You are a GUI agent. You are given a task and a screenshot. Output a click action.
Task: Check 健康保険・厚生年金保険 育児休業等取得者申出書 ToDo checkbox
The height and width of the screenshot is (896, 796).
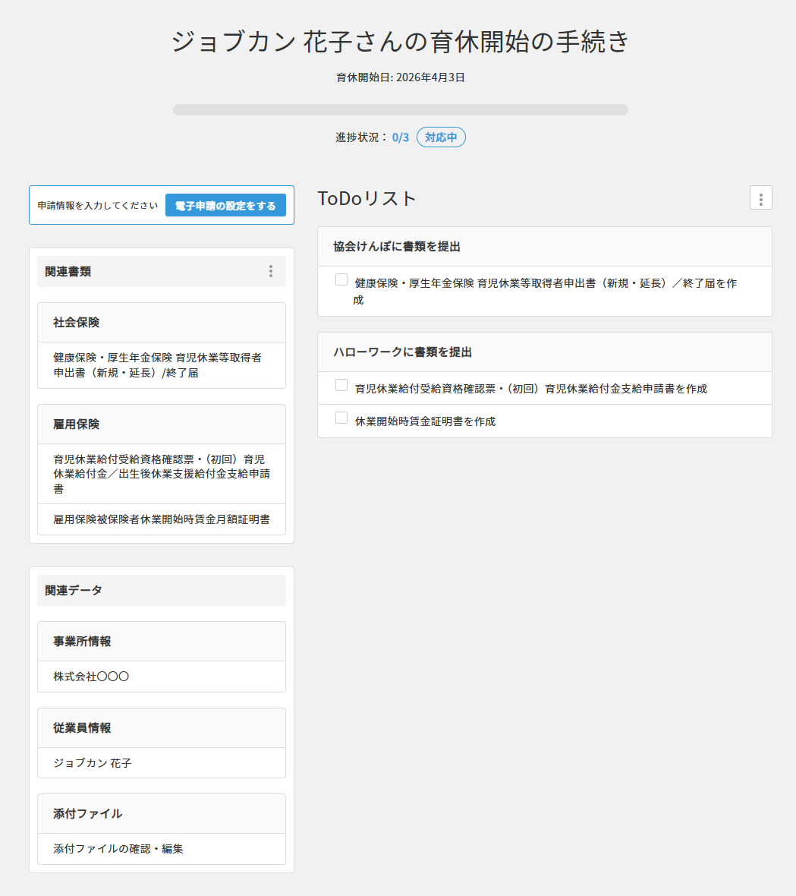[x=341, y=279]
